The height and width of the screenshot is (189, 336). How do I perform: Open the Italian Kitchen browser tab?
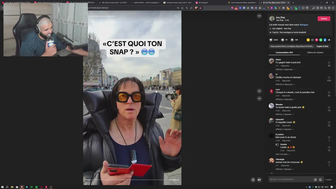point(145,3)
